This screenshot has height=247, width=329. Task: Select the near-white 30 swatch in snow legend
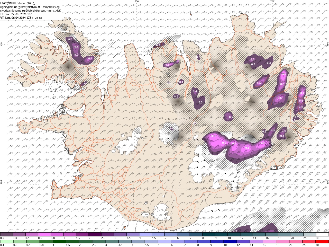coord(322,234)
